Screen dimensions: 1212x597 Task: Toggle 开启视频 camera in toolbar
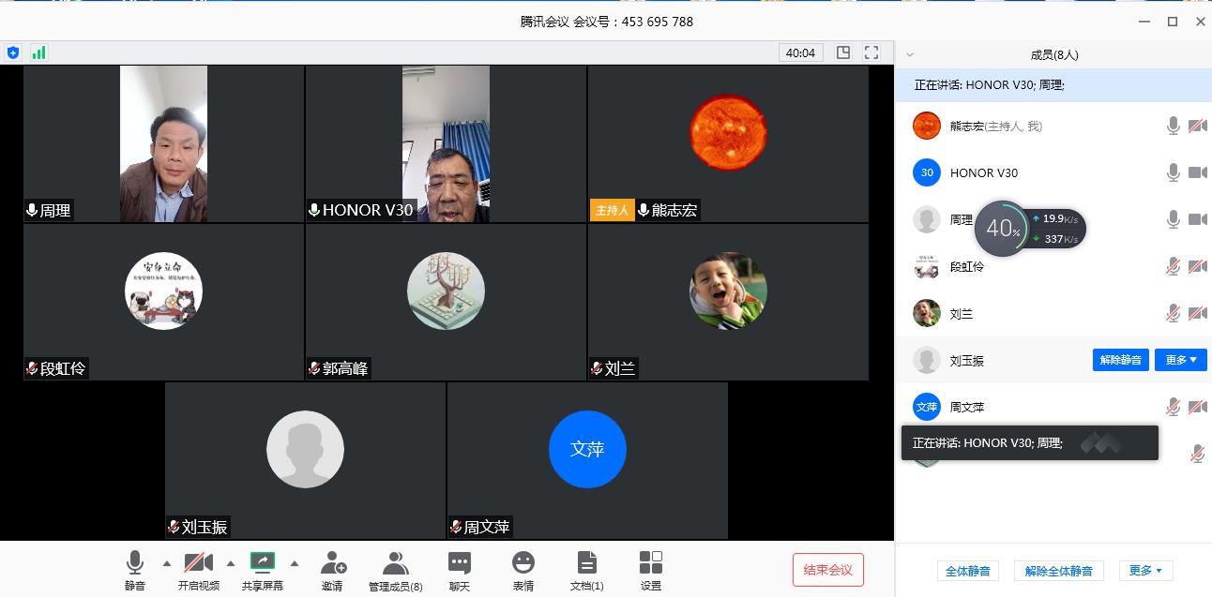[x=198, y=564]
